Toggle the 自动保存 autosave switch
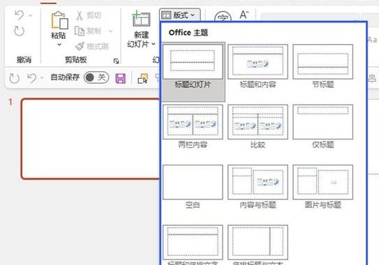 pos(96,77)
